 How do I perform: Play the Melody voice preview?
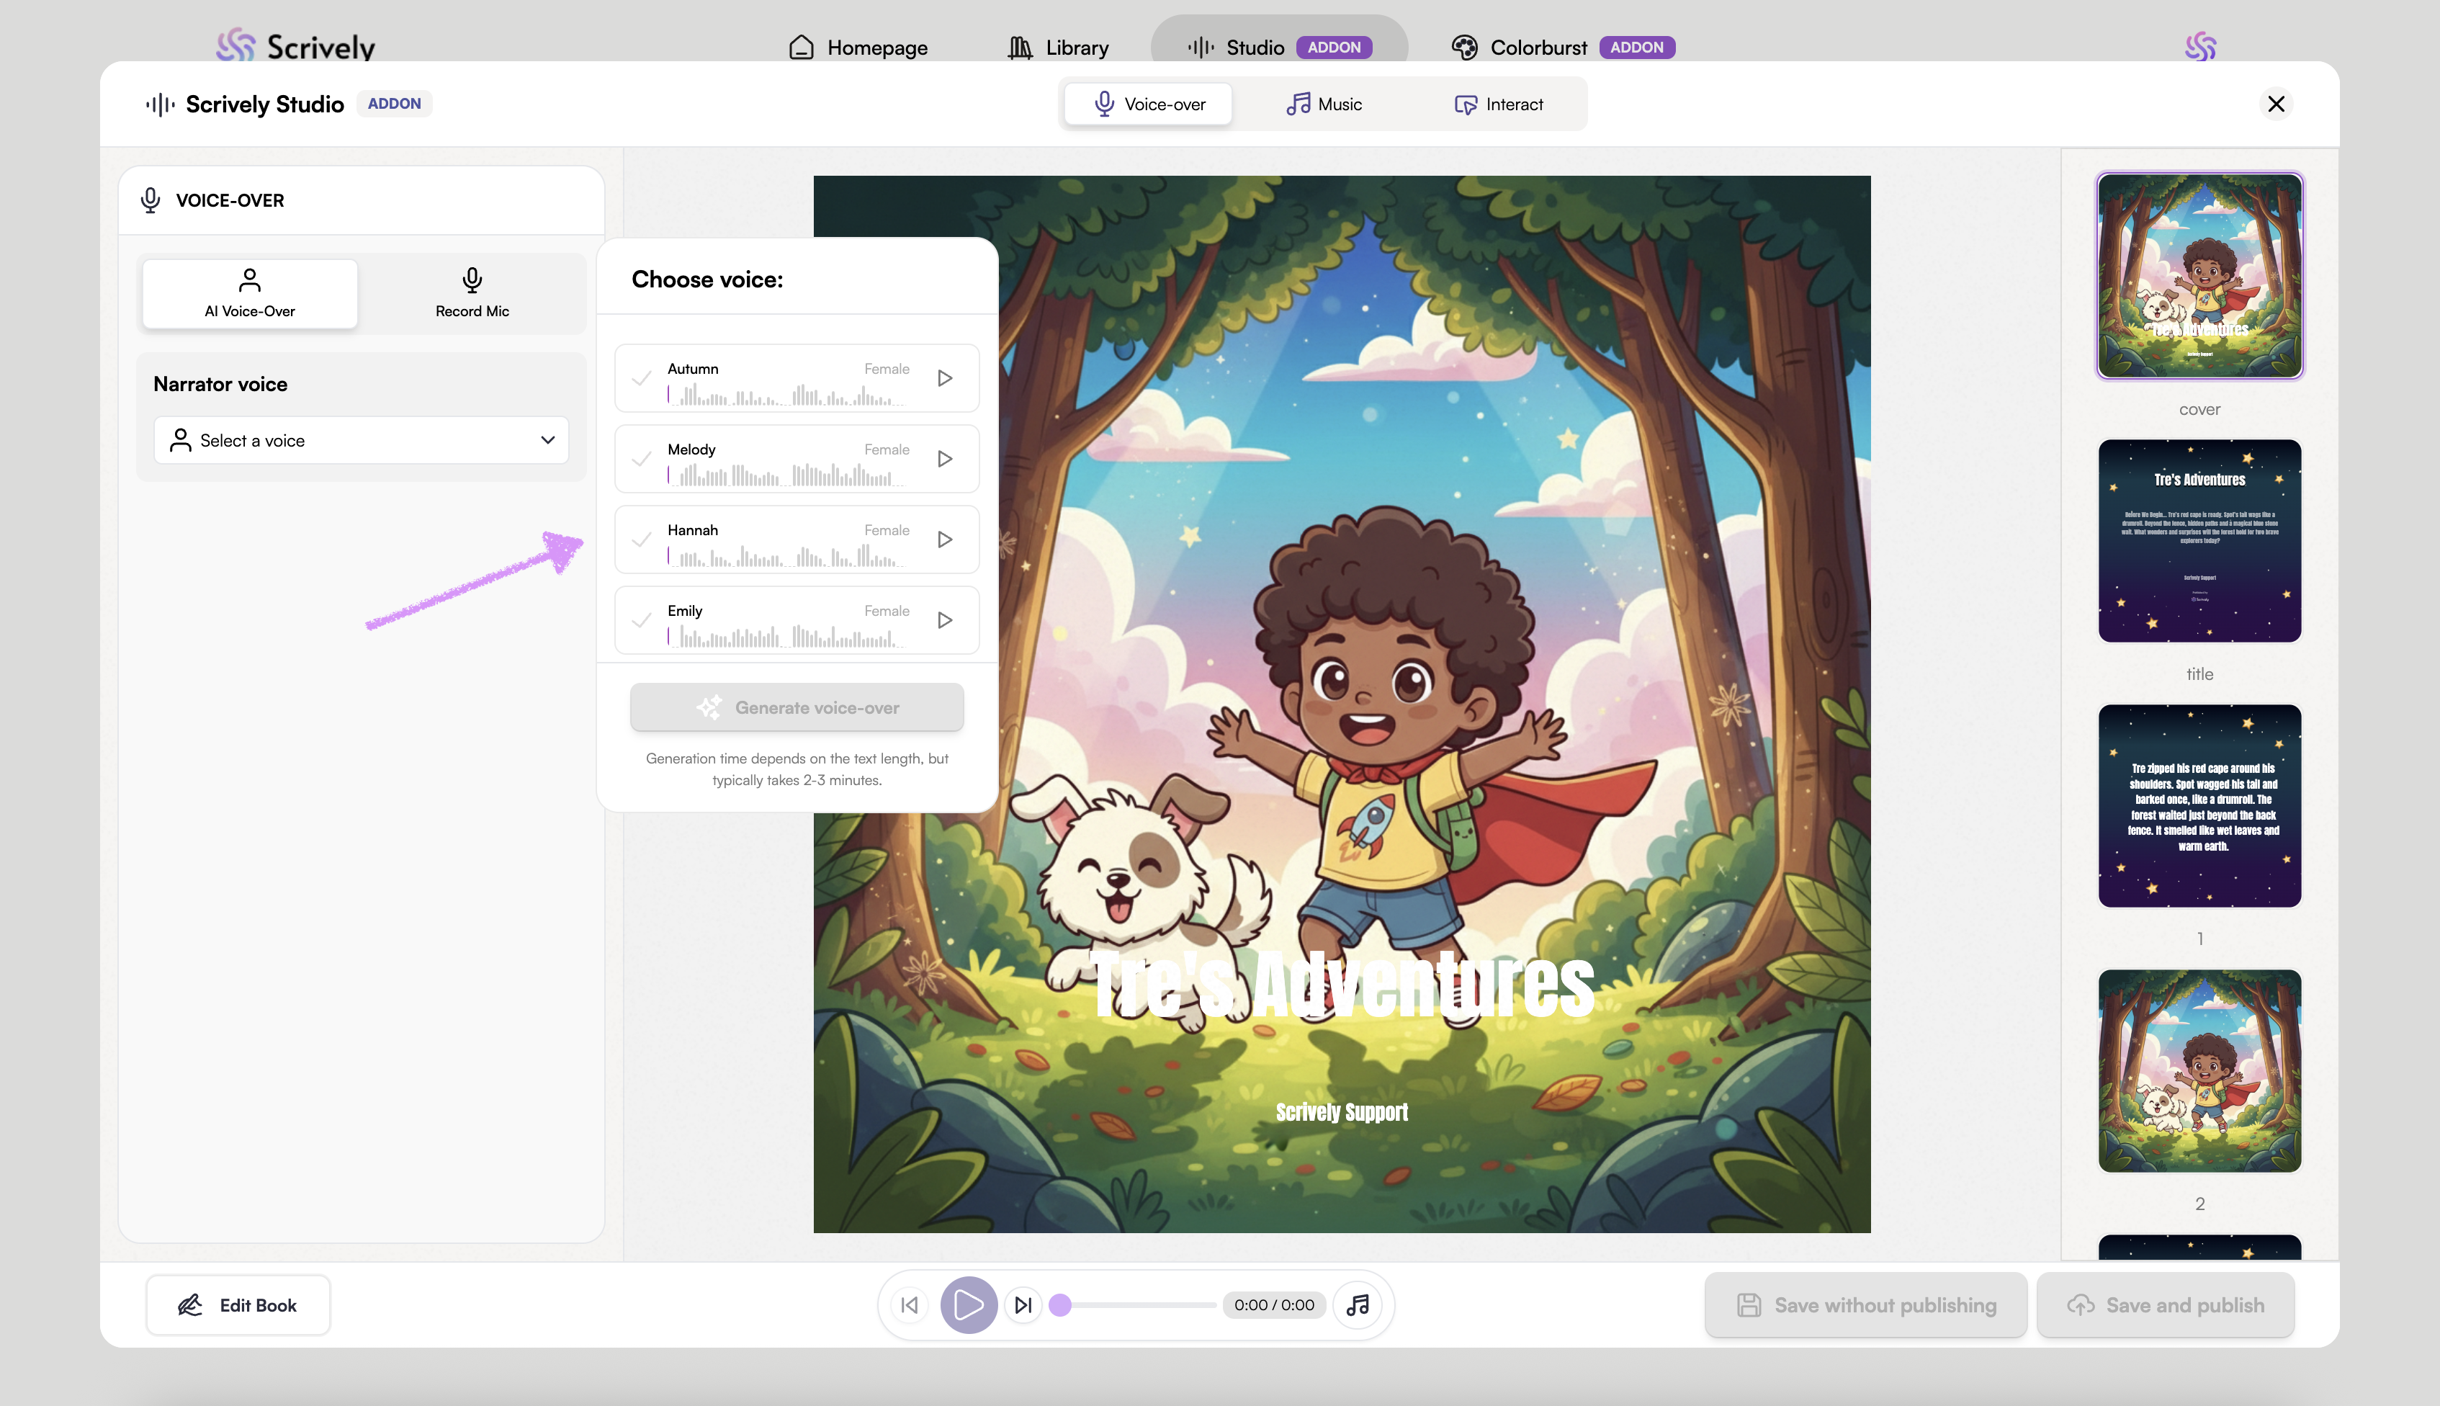click(944, 459)
